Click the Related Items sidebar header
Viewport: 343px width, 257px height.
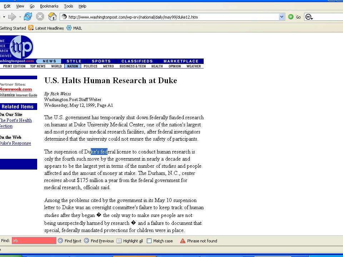19,107
